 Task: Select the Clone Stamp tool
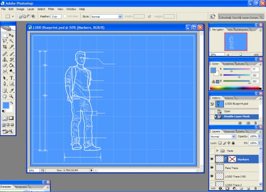coord(5,59)
